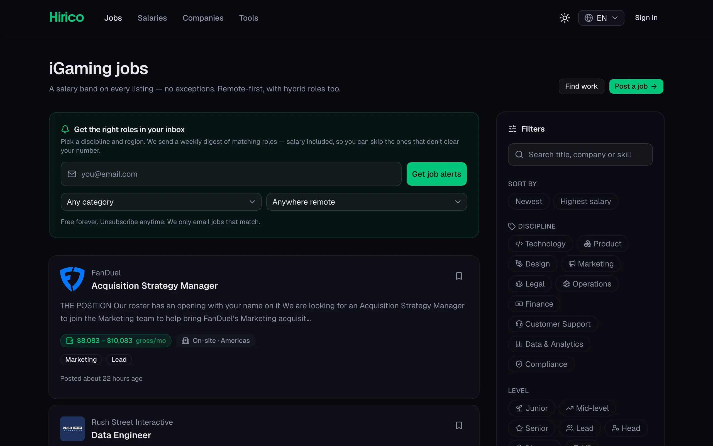Viewport: 713px width, 446px height.
Task: Open the Jobs nav item
Action: click(x=113, y=18)
